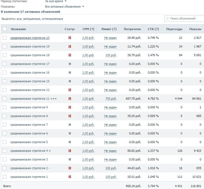Click paused status icon for стратегия 11 +++
Screen dimensions: 204x189
(70, 98)
